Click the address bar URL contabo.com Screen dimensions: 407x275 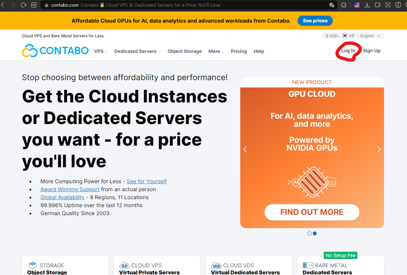pyautogui.click(x=65, y=5)
